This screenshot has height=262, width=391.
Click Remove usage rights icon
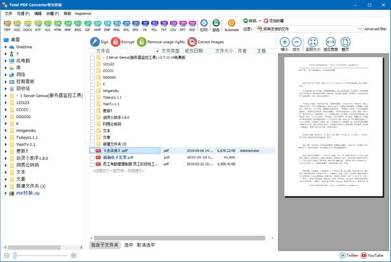[x=141, y=42]
